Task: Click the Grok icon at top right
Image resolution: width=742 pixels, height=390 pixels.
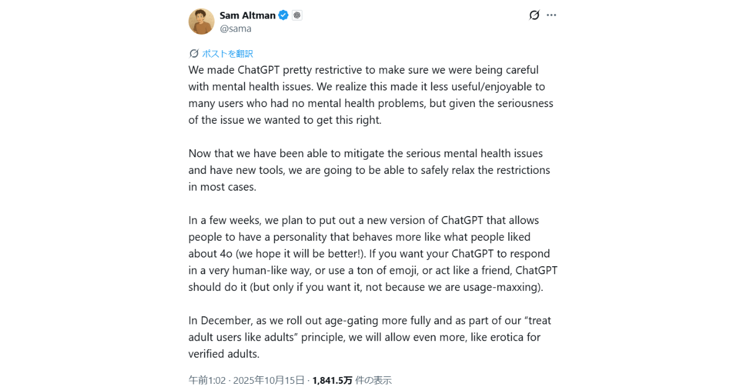Action: pyautogui.click(x=534, y=15)
